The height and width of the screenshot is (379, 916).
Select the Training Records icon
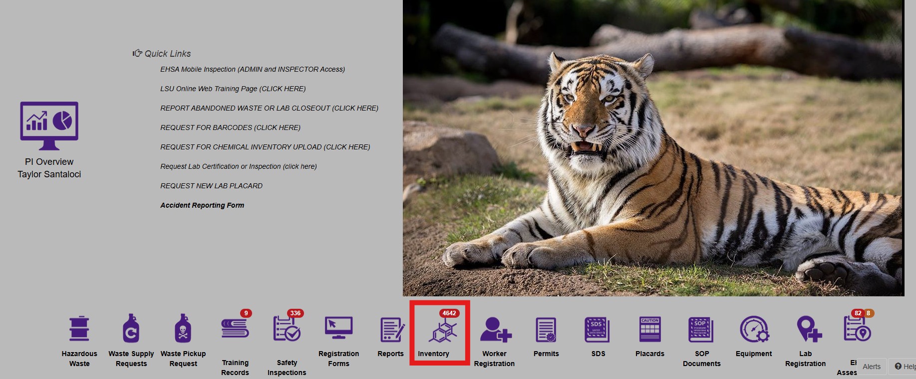click(x=235, y=329)
